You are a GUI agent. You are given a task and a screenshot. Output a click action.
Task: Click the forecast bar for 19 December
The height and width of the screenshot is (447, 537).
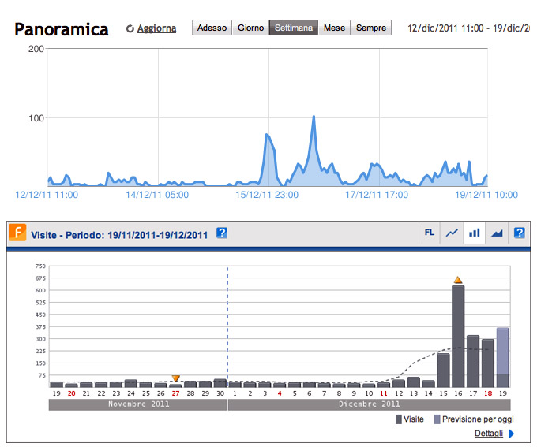503,358
